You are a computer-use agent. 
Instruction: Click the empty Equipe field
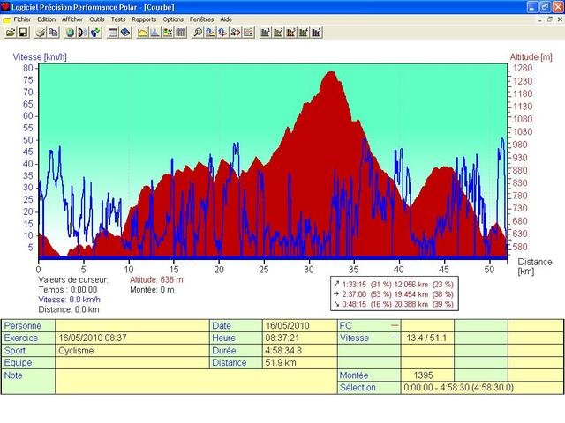[132, 362]
